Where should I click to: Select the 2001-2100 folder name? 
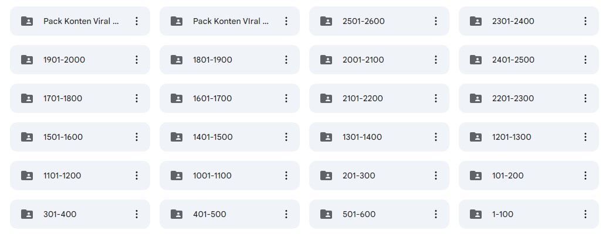coord(363,60)
